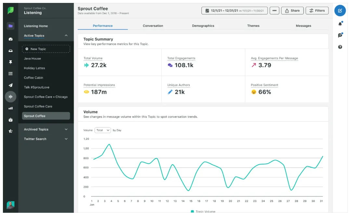Screen dimensions: 351x213
Task: Open the help question mark icon
Action: (x=340, y=47)
